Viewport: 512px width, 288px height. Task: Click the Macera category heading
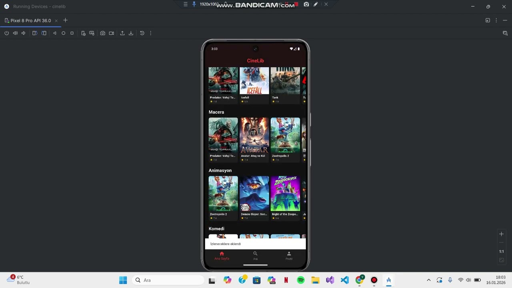(216, 112)
